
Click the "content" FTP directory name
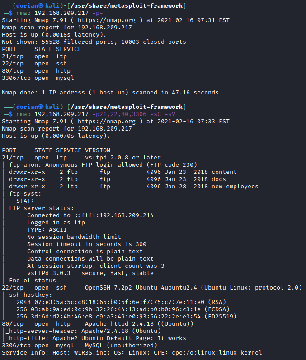pos(224,172)
